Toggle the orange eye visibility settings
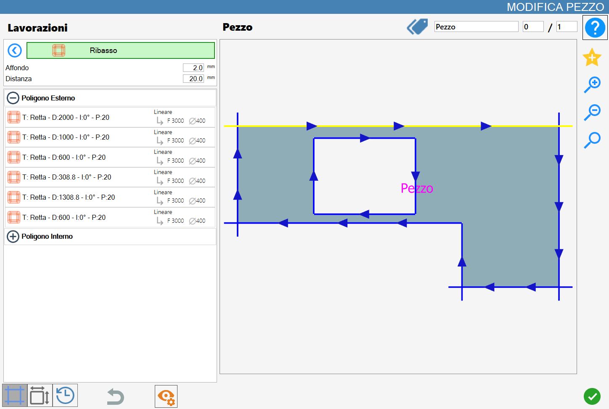Image resolution: width=609 pixels, height=409 pixels. click(x=166, y=396)
